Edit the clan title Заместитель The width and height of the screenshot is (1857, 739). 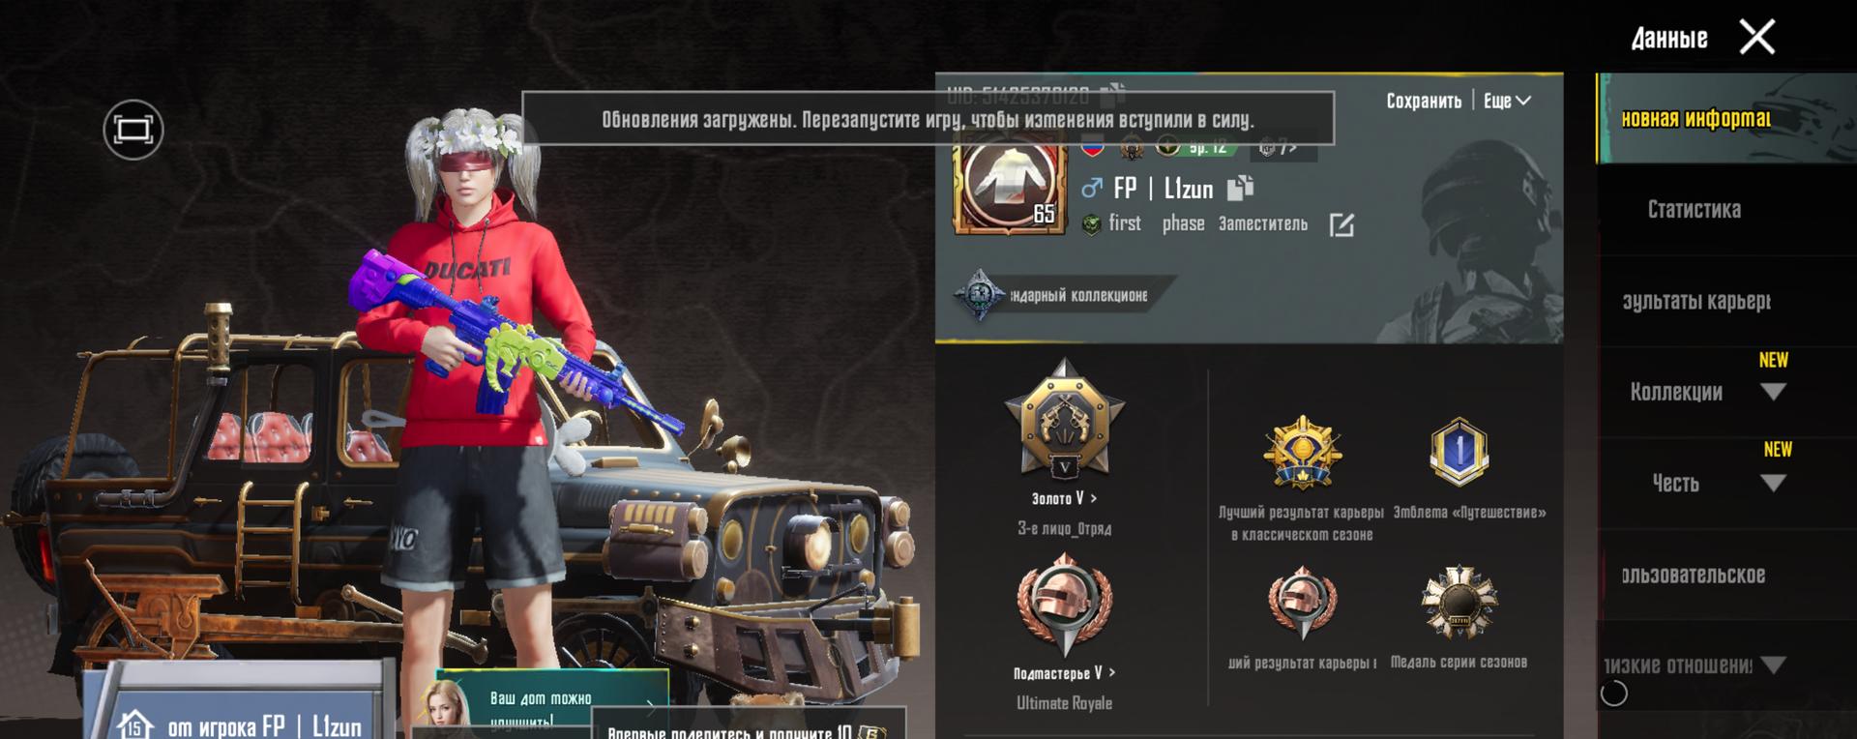click(1341, 225)
